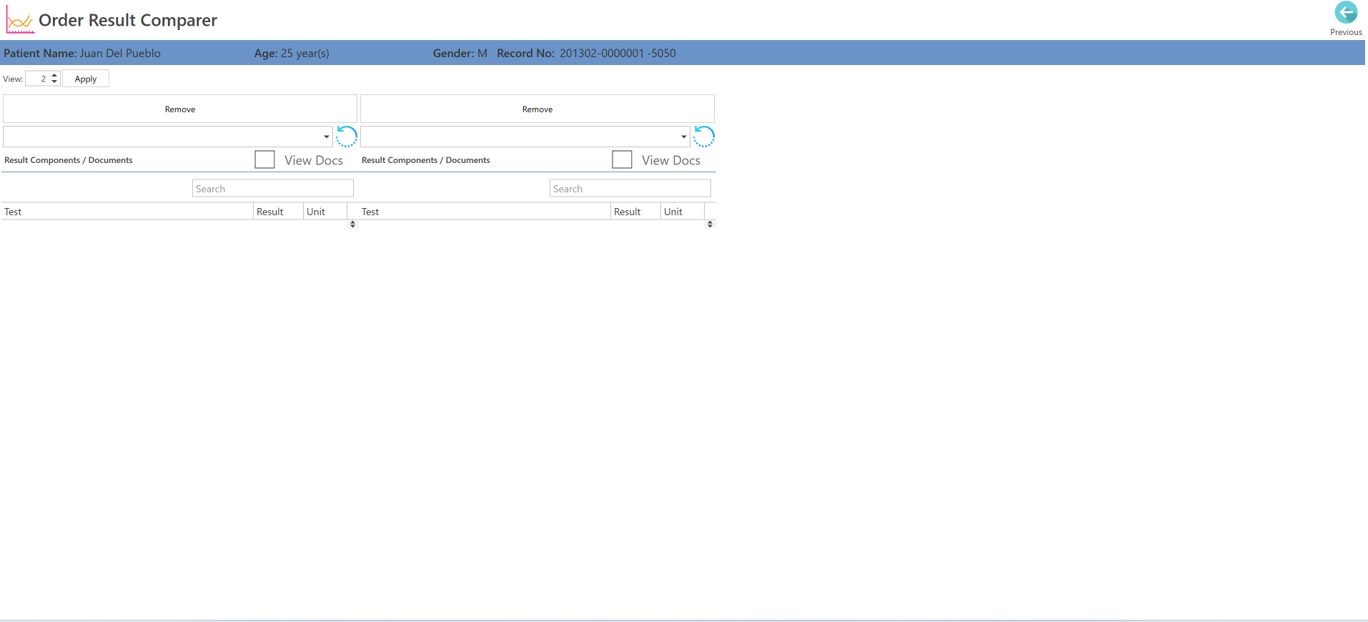The width and height of the screenshot is (1368, 622).
Task: Sort by the left panel Test column header
Action: tap(127, 212)
